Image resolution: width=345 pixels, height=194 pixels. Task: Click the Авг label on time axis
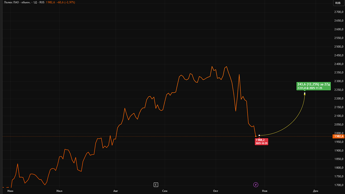[x=116, y=191]
